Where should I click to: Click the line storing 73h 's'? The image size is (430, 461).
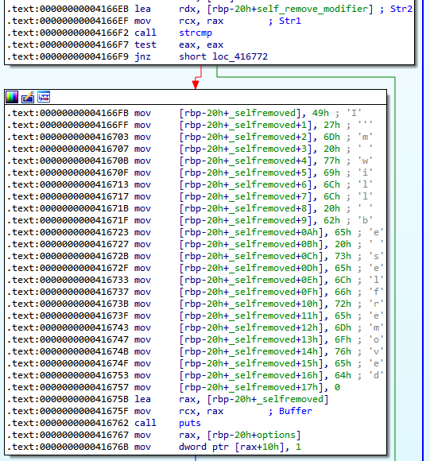tap(196, 256)
